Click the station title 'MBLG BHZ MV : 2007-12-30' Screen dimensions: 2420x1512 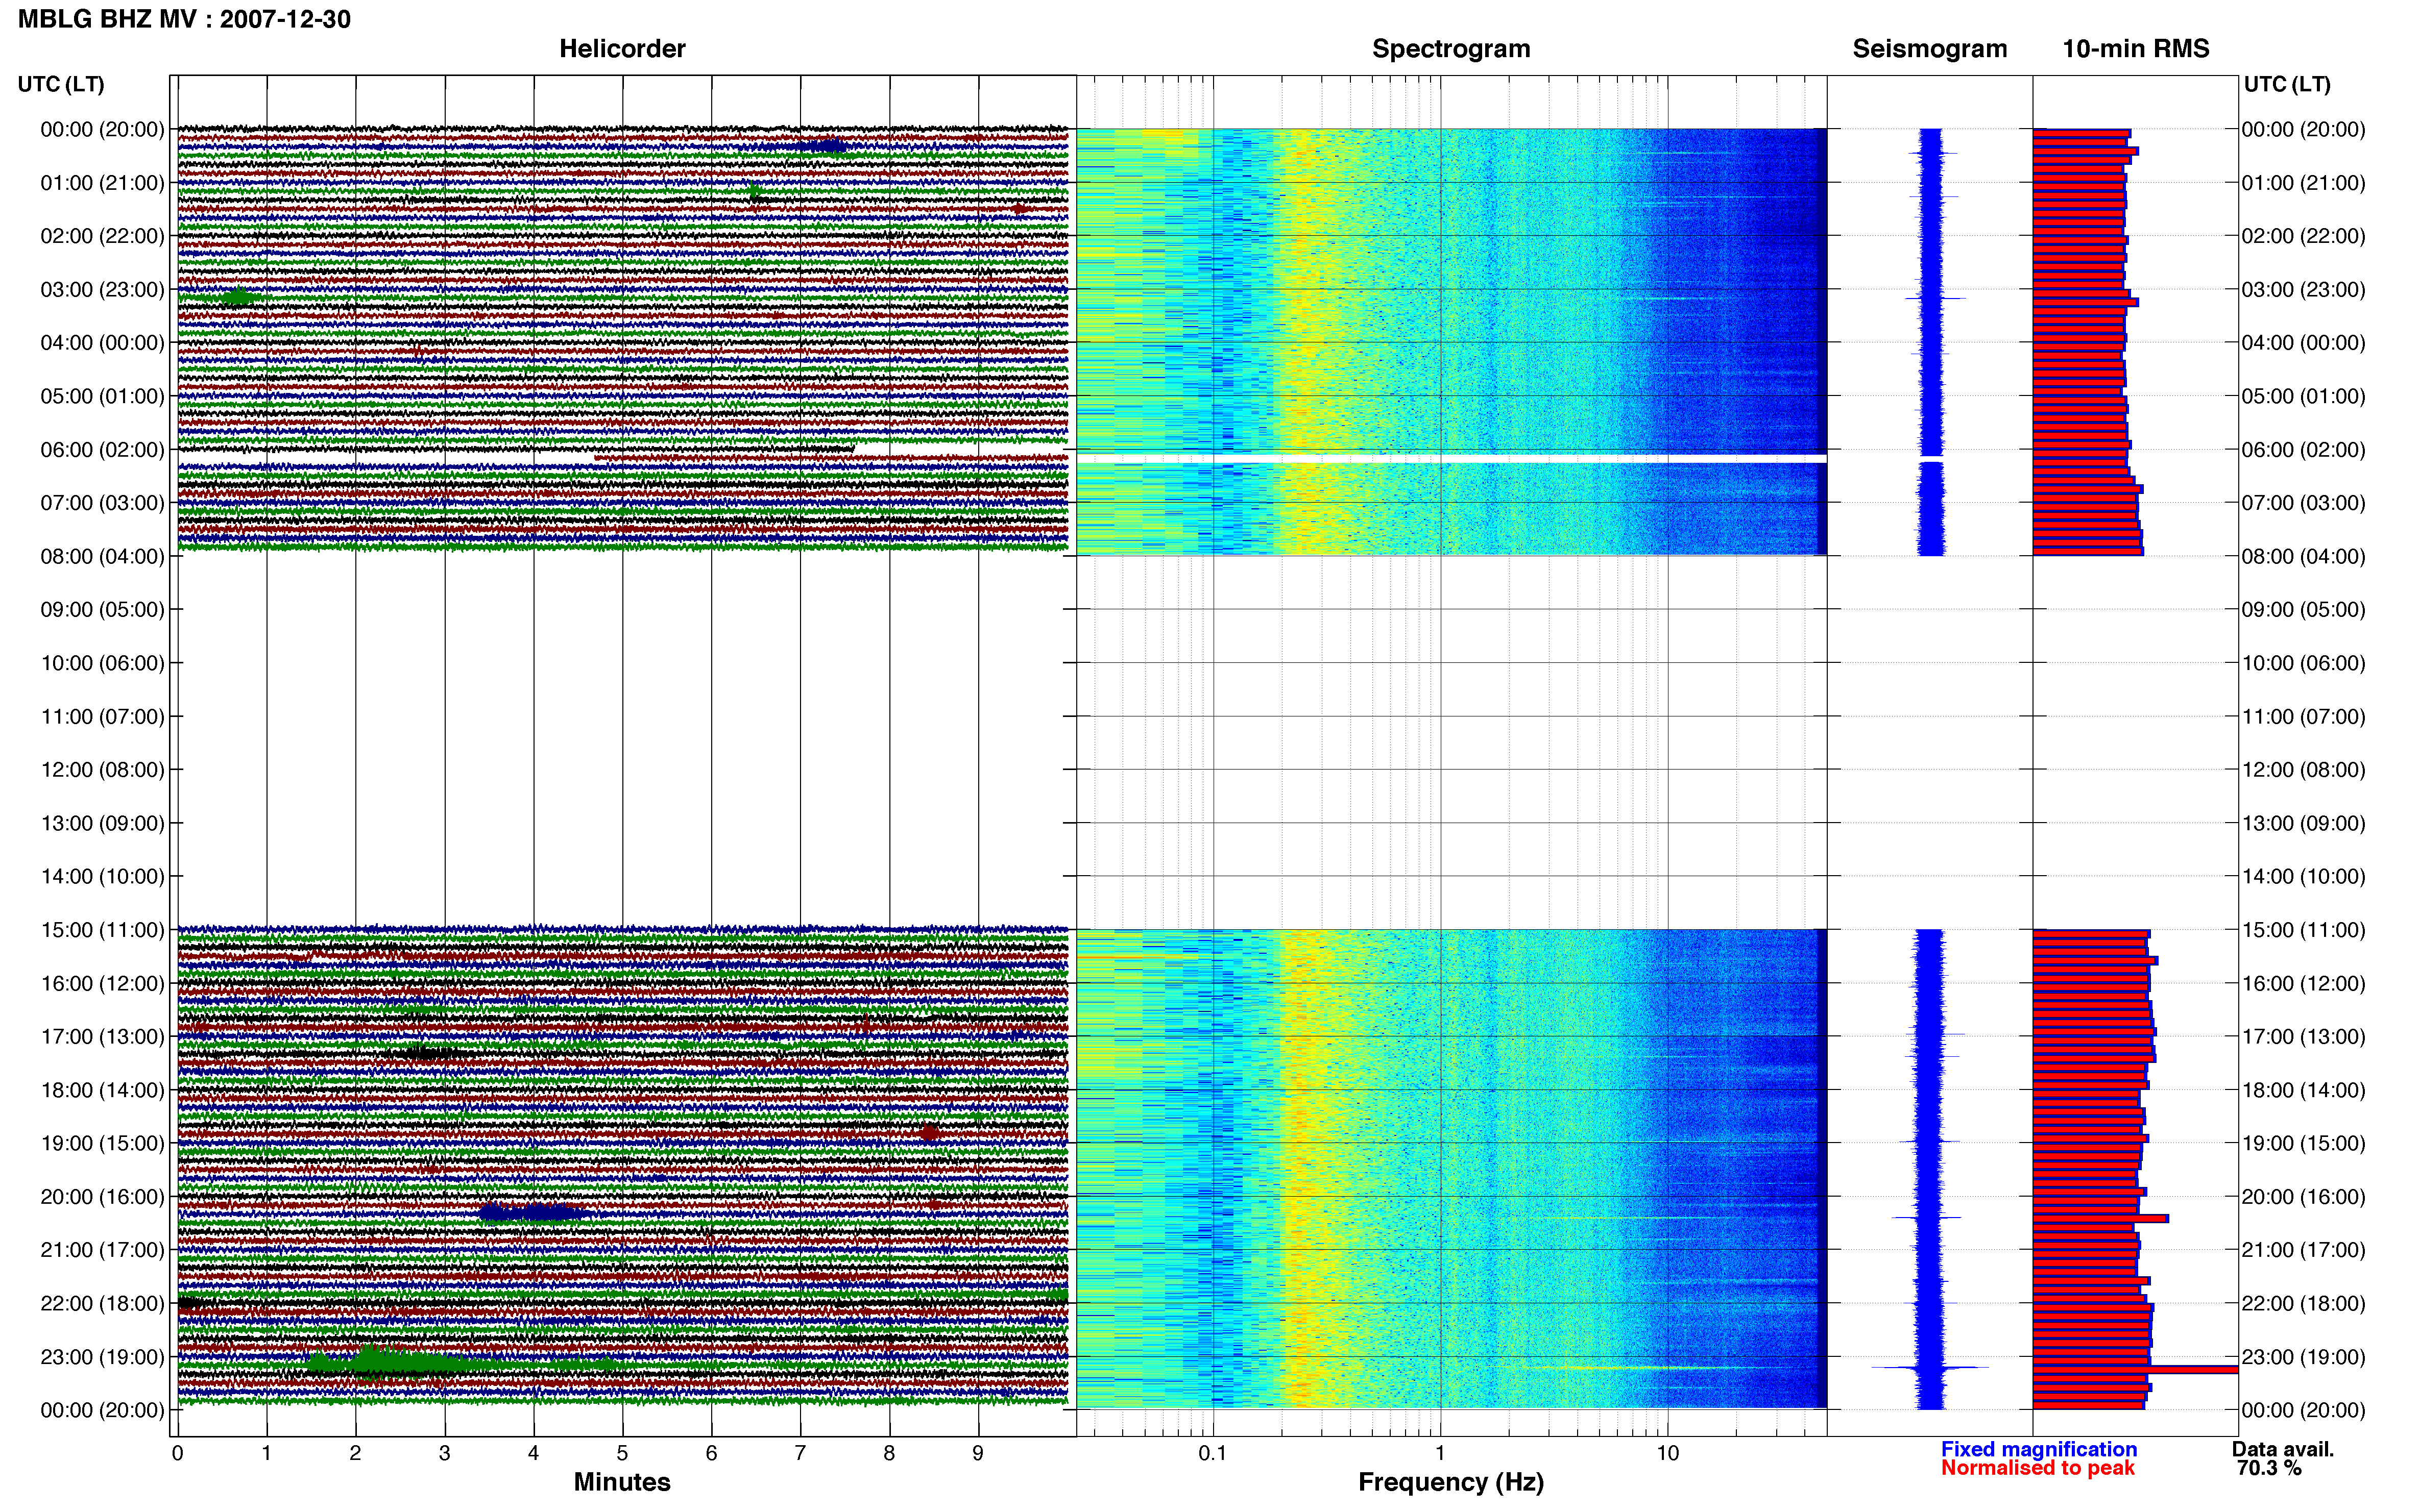pyautogui.click(x=184, y=19)
